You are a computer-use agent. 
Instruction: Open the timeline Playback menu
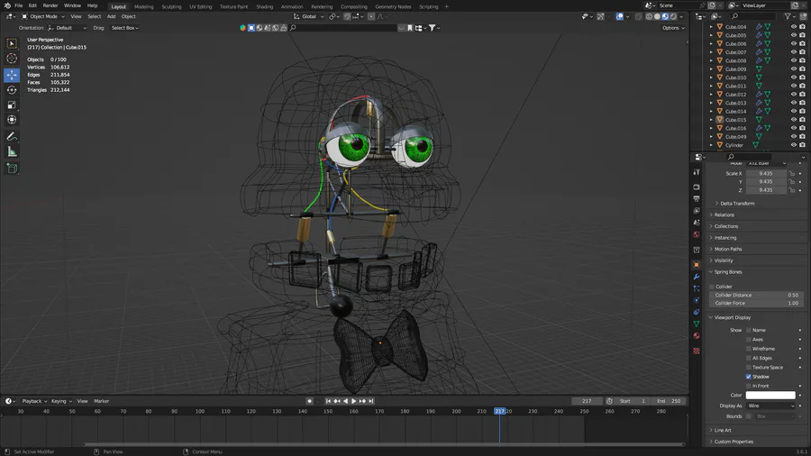coord(34,401)
